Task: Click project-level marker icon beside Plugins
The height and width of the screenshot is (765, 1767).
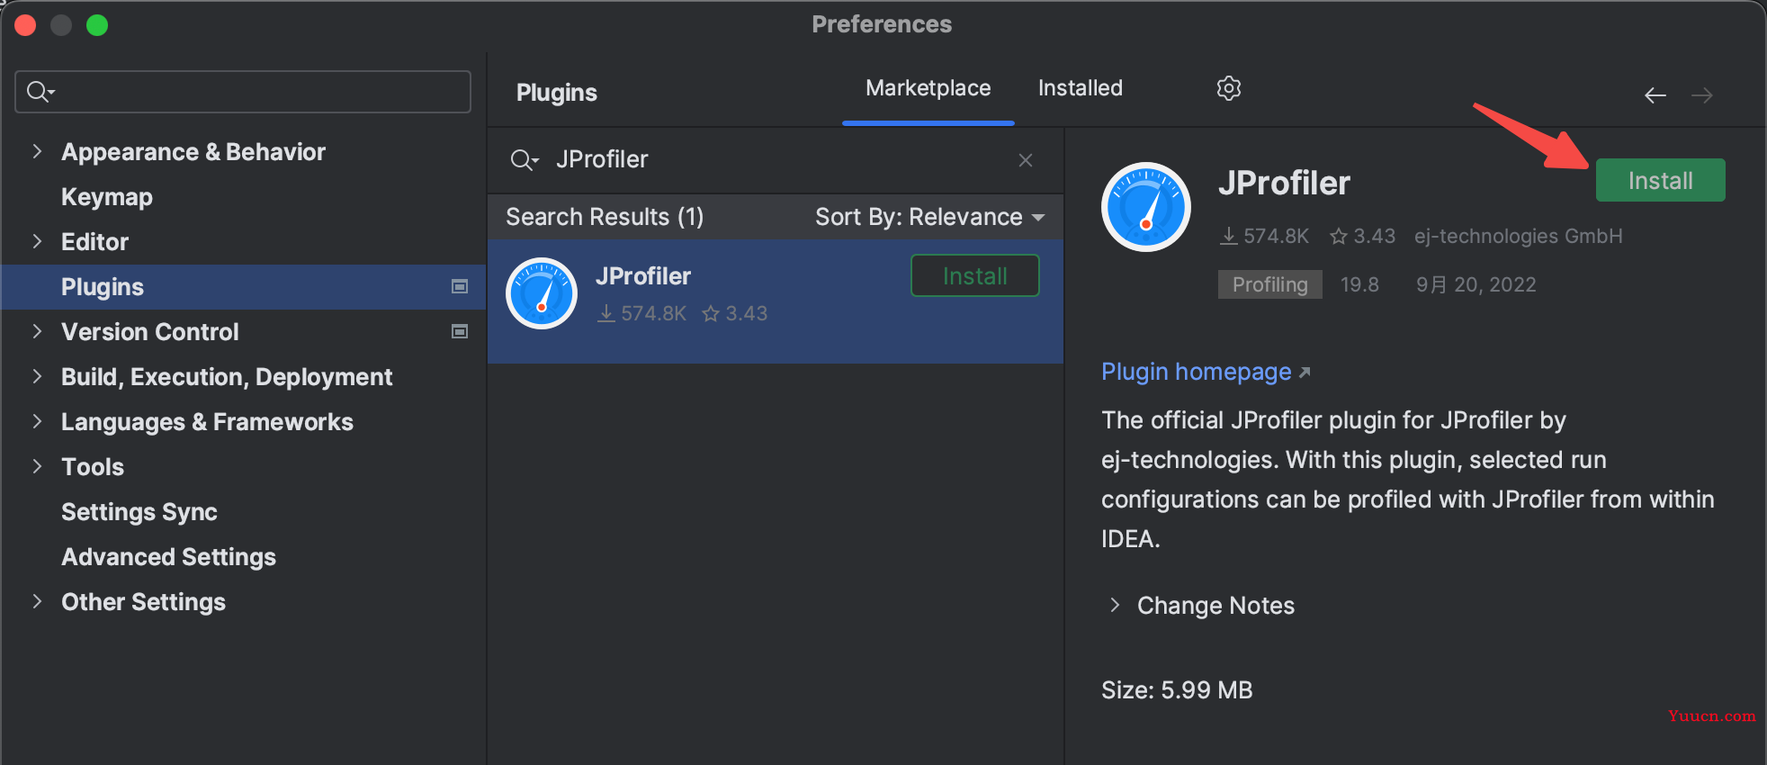Action: (460, 286)
